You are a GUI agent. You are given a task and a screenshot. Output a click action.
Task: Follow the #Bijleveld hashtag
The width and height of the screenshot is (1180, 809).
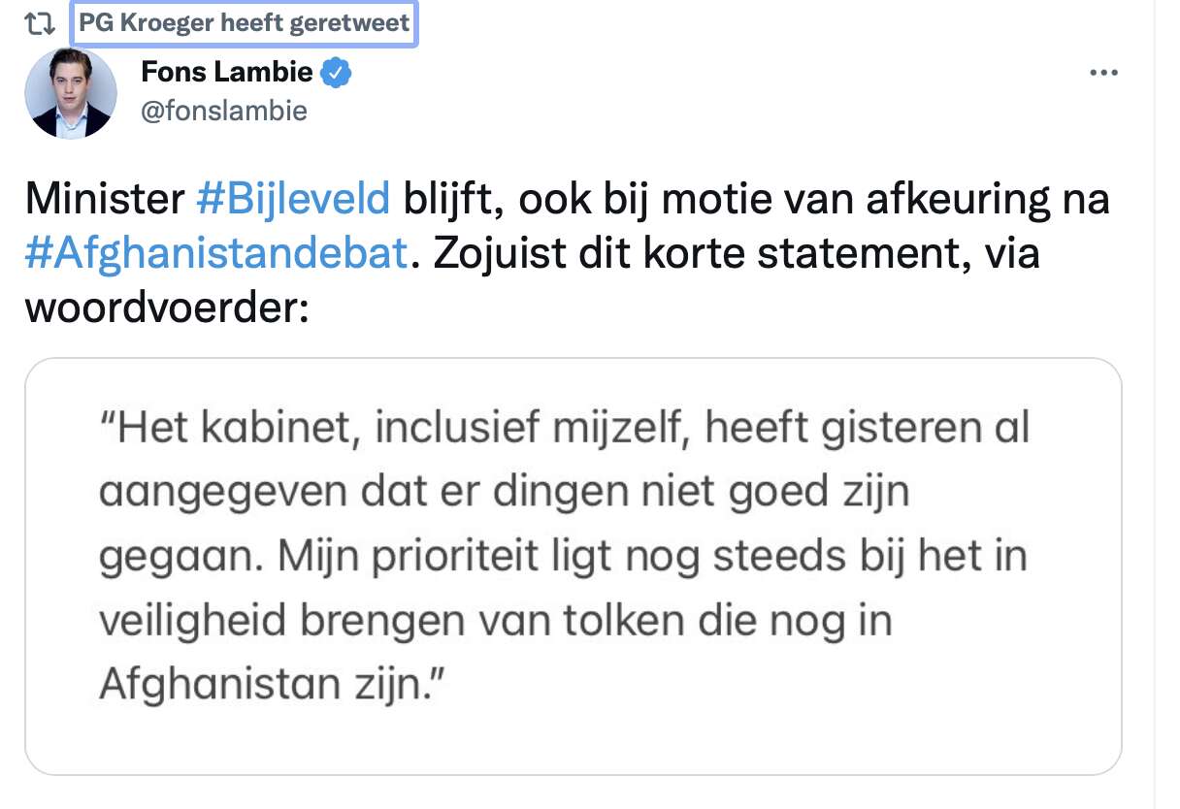293,200
